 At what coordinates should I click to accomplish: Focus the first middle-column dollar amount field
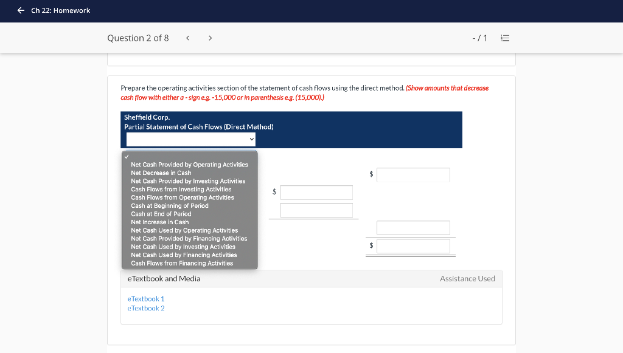click(x=316, y=193)
